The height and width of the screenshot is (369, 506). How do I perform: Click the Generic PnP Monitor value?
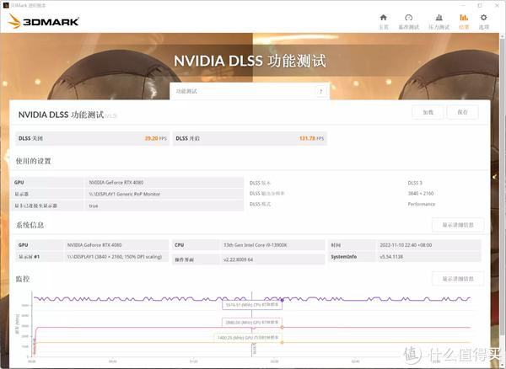pyautogui.click(x=124, y=194)
